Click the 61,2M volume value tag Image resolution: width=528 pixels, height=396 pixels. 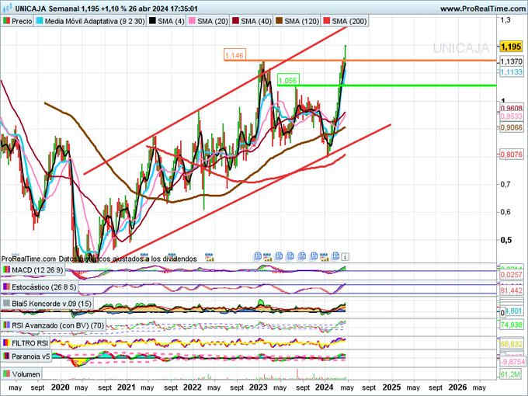tap(511, 374)
